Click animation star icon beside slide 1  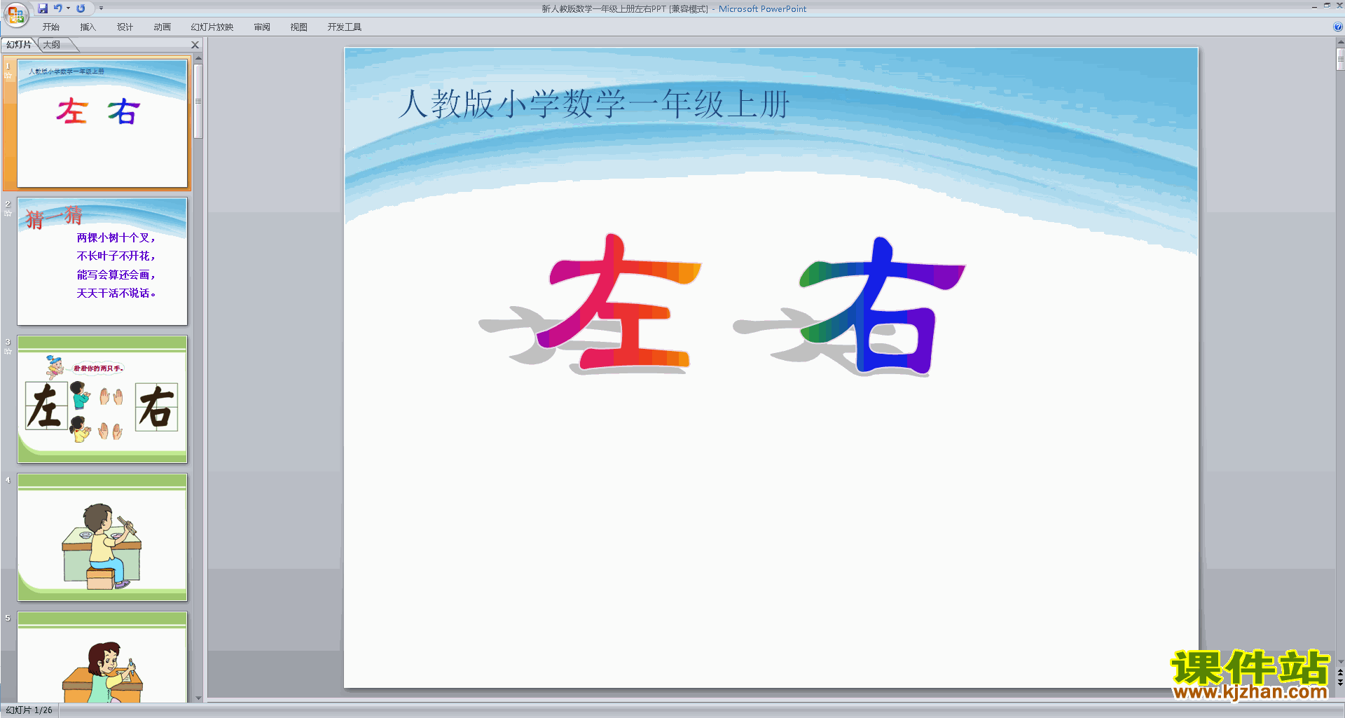click(8, 76)
